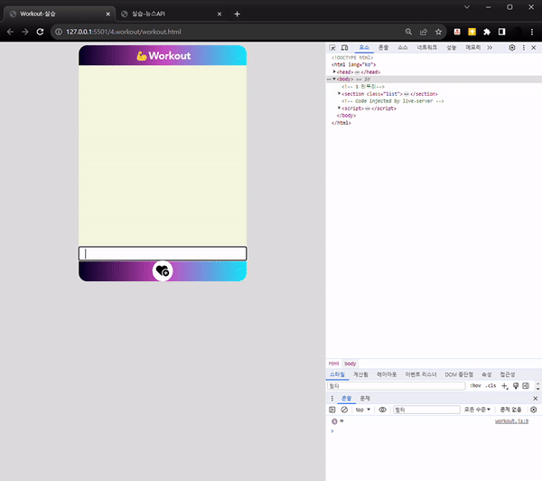Image resolution: width=542 pixels, height=481 pixels.
Task: Activate the DevTools element inspector picker
Action: click(332, 48)
